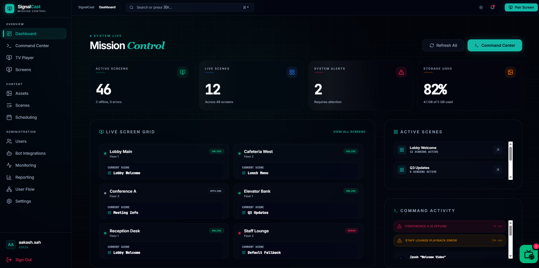Click the Q3 Updates active scene grid icon

[402, 170]
